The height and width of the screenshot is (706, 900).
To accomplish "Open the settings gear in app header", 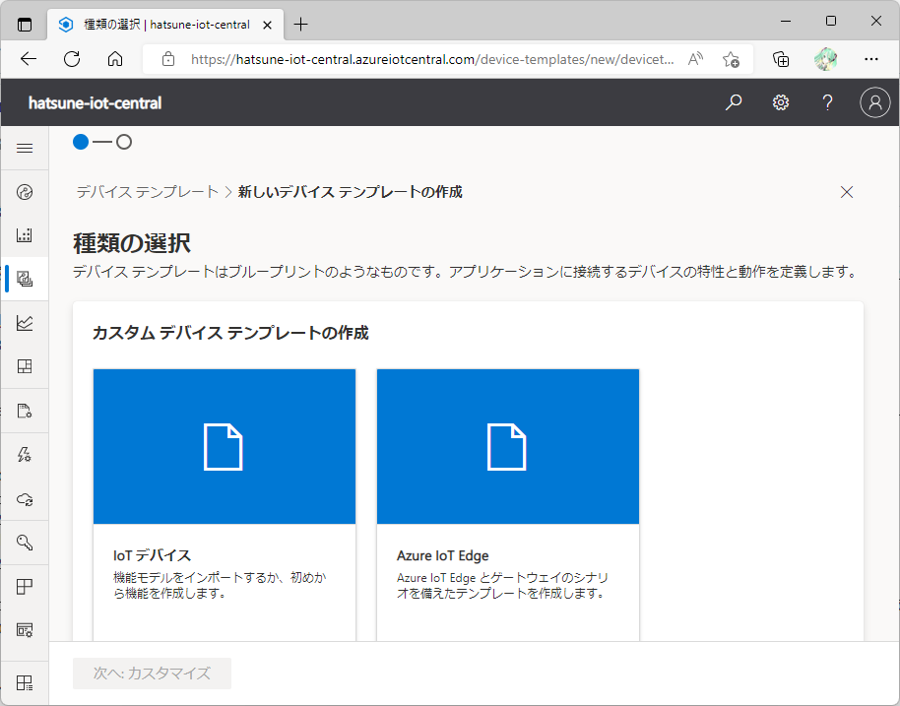I will [781, 102].
